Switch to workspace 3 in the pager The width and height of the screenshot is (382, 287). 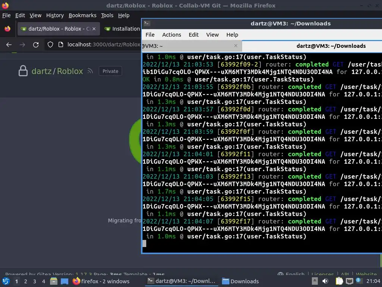tap(35, 281)
